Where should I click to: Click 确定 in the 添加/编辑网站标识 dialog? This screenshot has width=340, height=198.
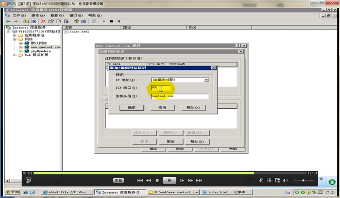132,107
